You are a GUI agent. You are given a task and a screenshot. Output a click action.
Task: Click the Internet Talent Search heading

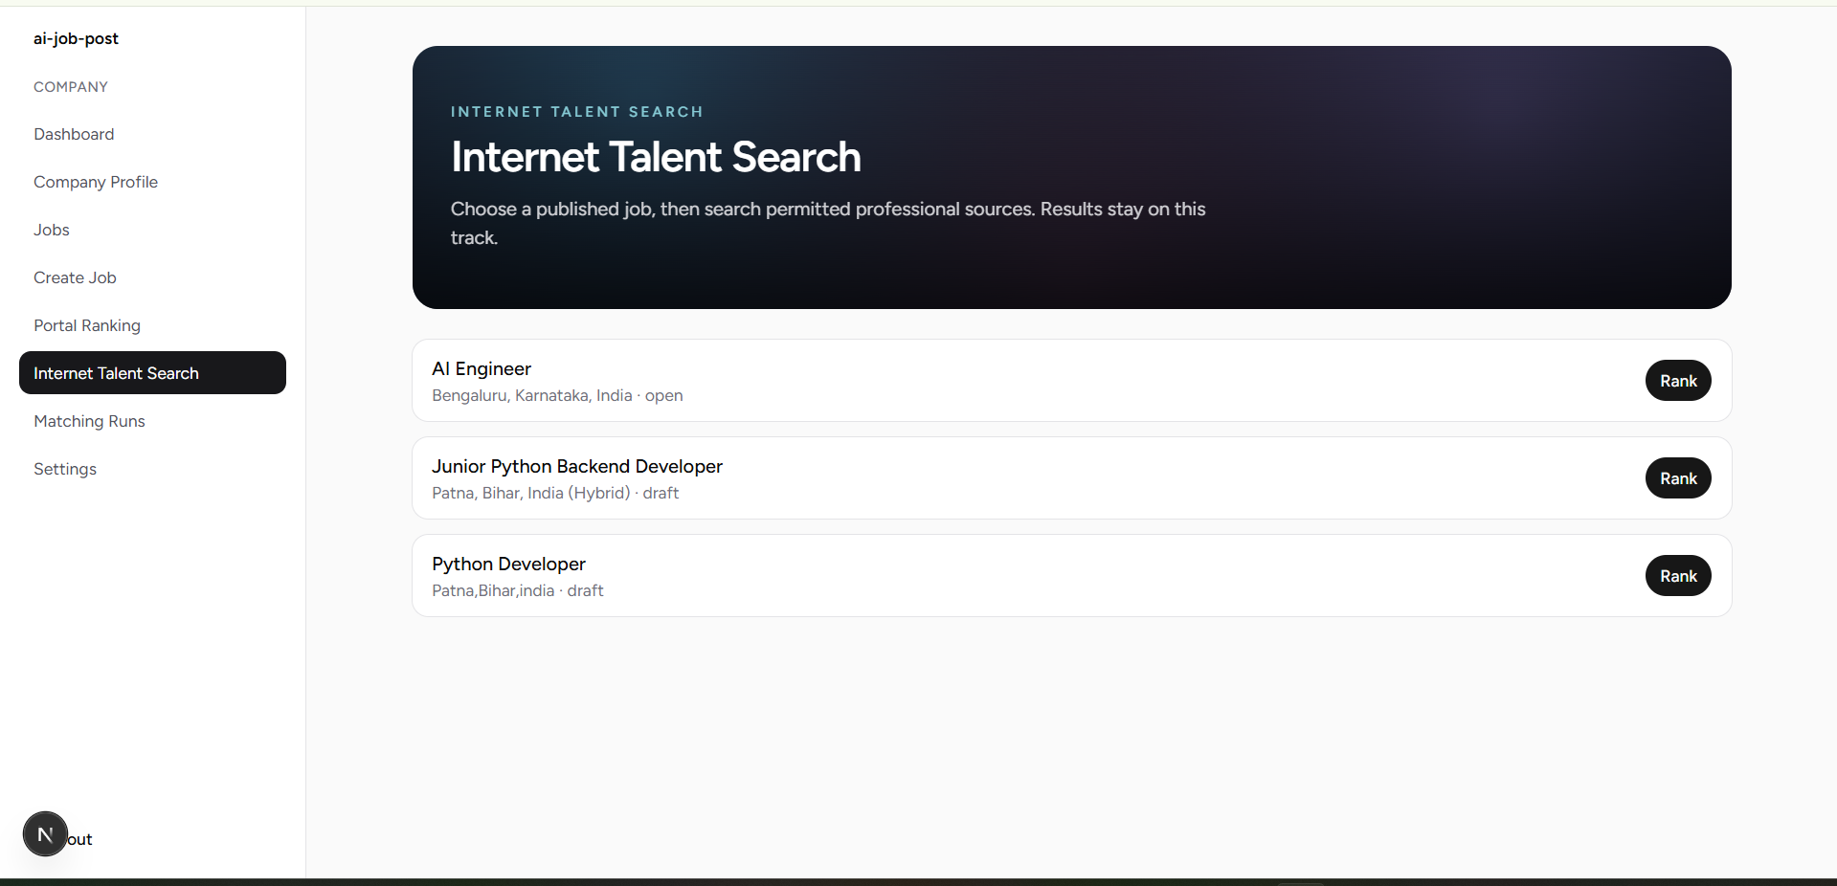coord(656,157)
